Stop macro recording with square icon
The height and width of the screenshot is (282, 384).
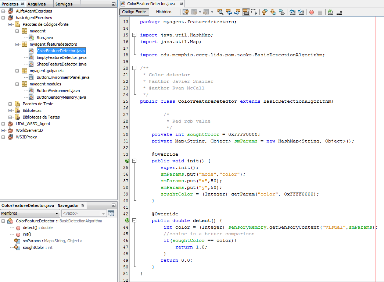tap(320, 12)
